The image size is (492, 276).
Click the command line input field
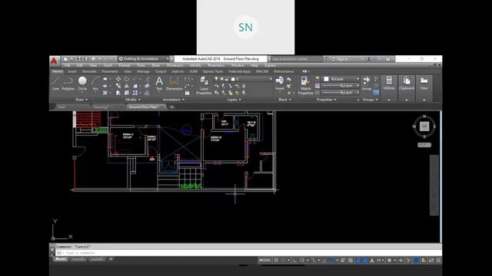click(248, 253)
